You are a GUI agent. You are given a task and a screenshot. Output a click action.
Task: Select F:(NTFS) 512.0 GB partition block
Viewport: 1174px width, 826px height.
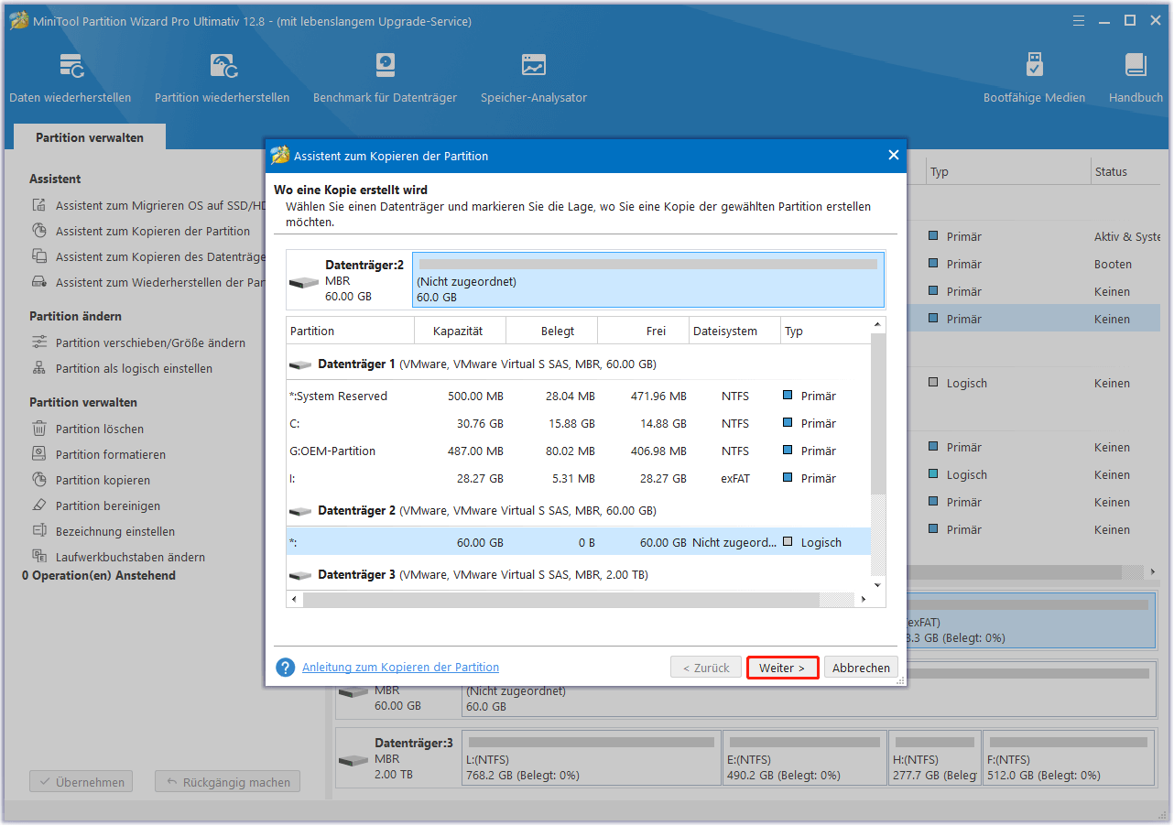(1070, 758)
